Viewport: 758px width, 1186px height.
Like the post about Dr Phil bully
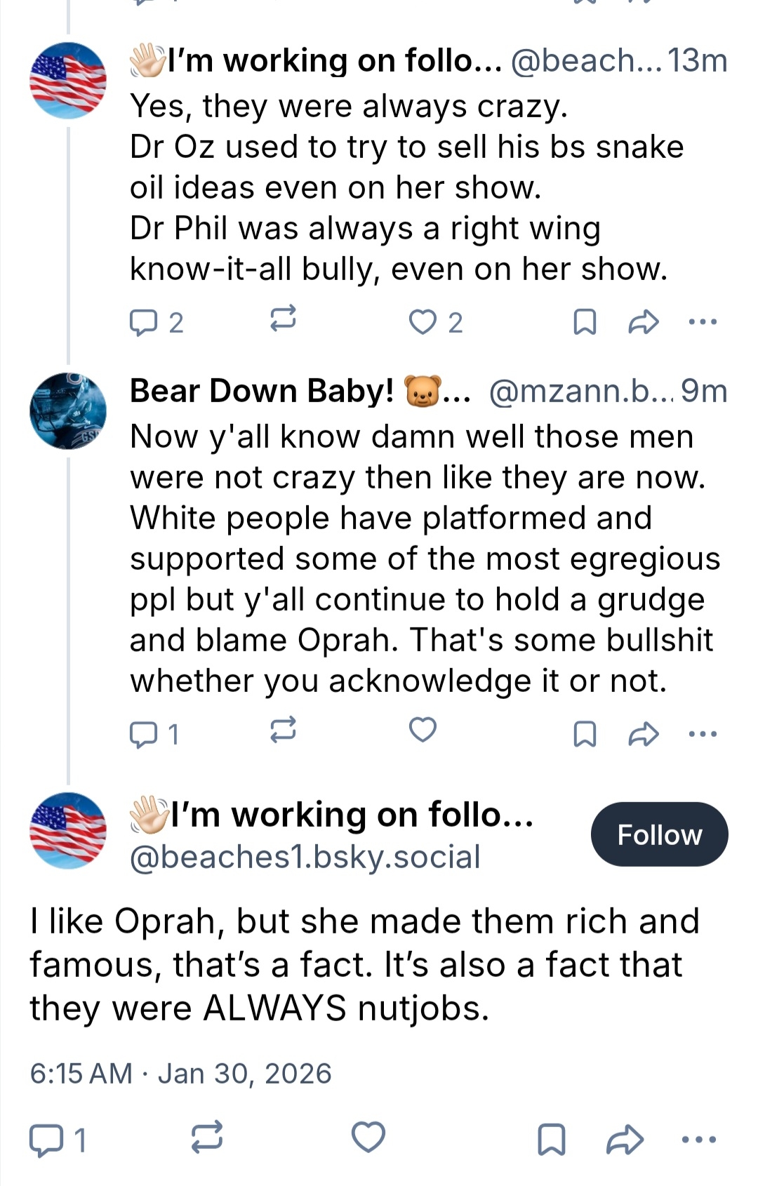point(423,322)
